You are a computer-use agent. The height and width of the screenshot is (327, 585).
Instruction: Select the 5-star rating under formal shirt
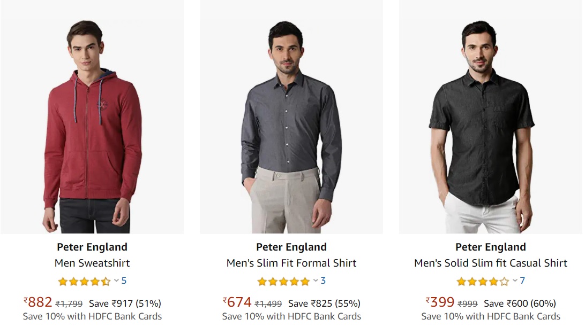282,280
